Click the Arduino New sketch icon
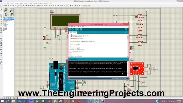The width and height of the screenshot is (183, 103). pos(75,29)
